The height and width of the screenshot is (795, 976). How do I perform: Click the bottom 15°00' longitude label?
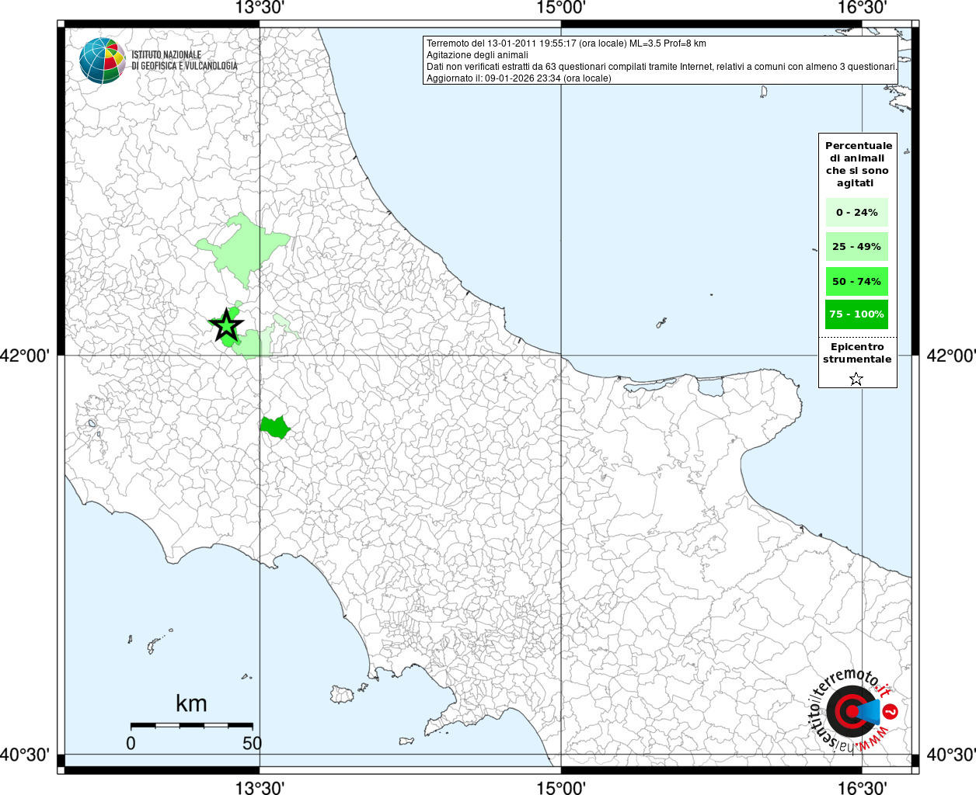[x=561, y=787]
